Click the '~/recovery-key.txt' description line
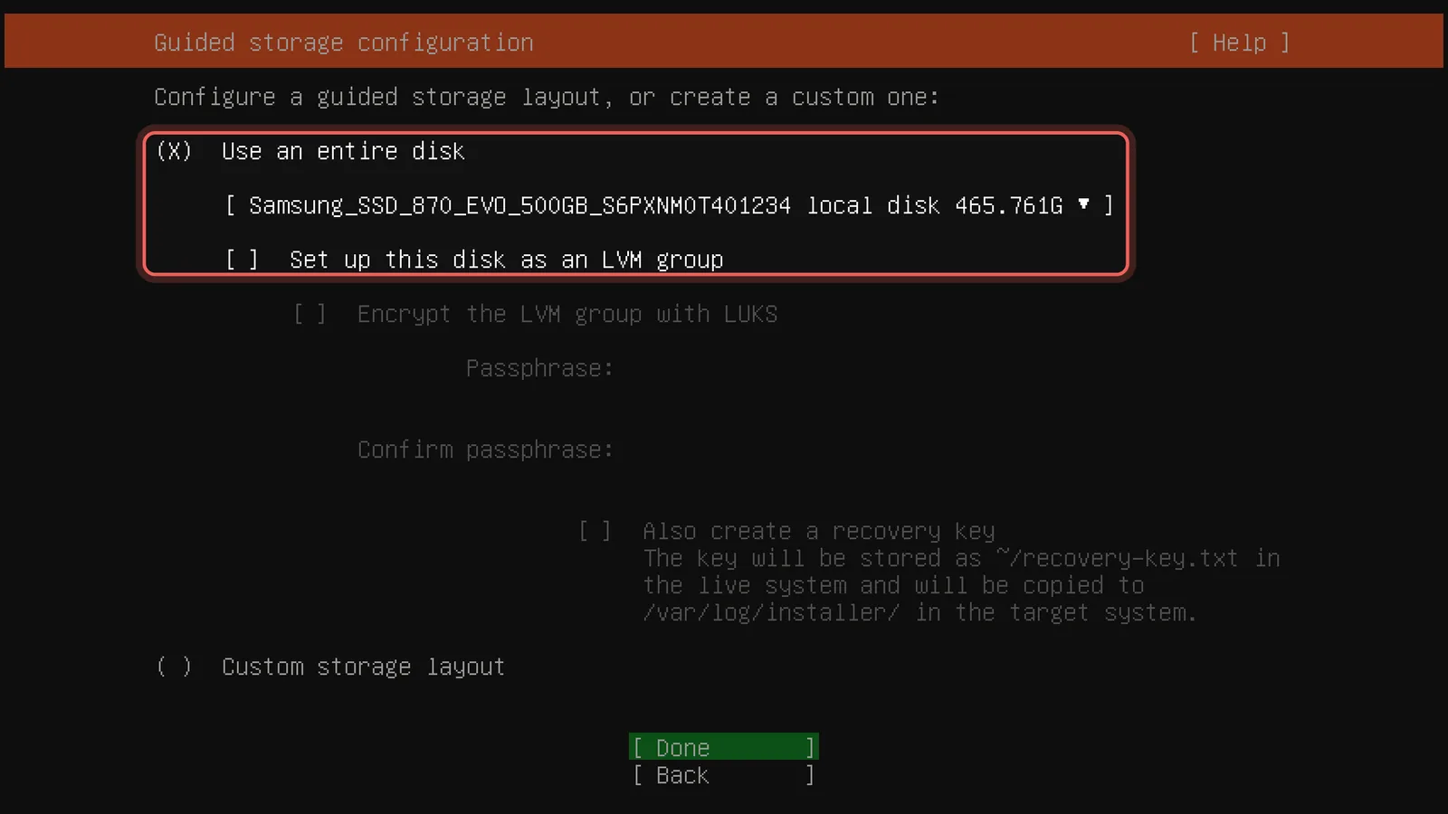Image resolution: width=1448 pixels, height=814 pixels. pos(961,558)
